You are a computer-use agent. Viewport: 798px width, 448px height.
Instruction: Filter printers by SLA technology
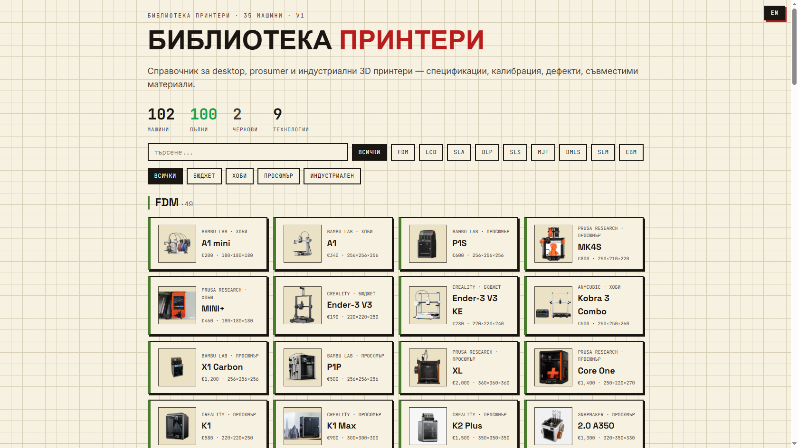click(459, 152)
